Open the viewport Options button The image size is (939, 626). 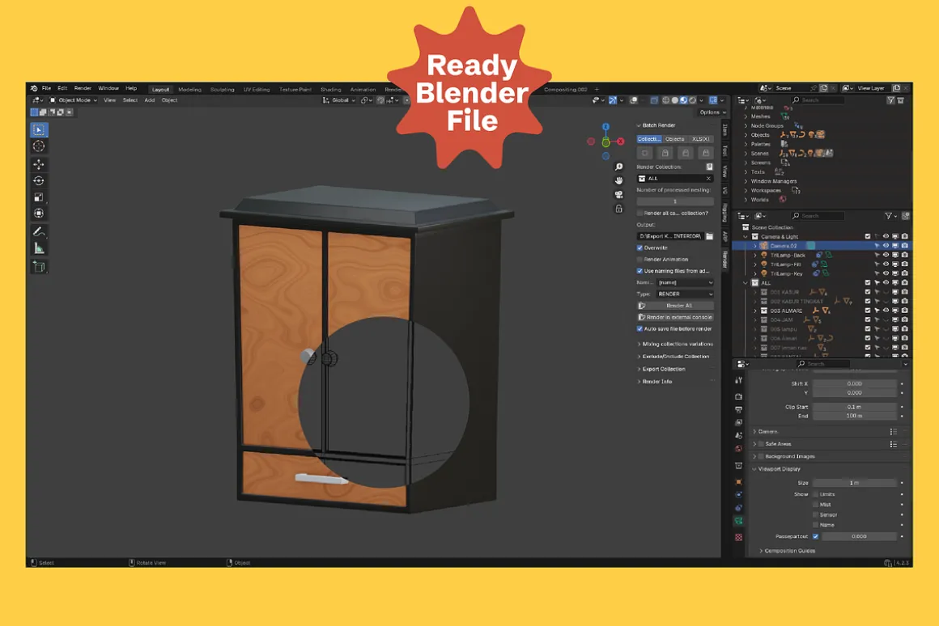(x=712, y=112)
